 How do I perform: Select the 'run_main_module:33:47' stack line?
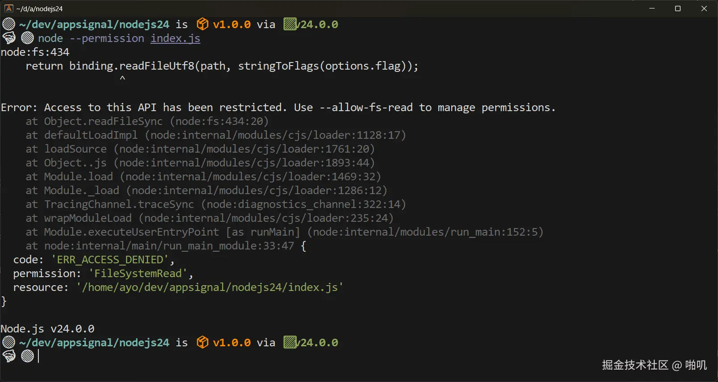point(166,246)
